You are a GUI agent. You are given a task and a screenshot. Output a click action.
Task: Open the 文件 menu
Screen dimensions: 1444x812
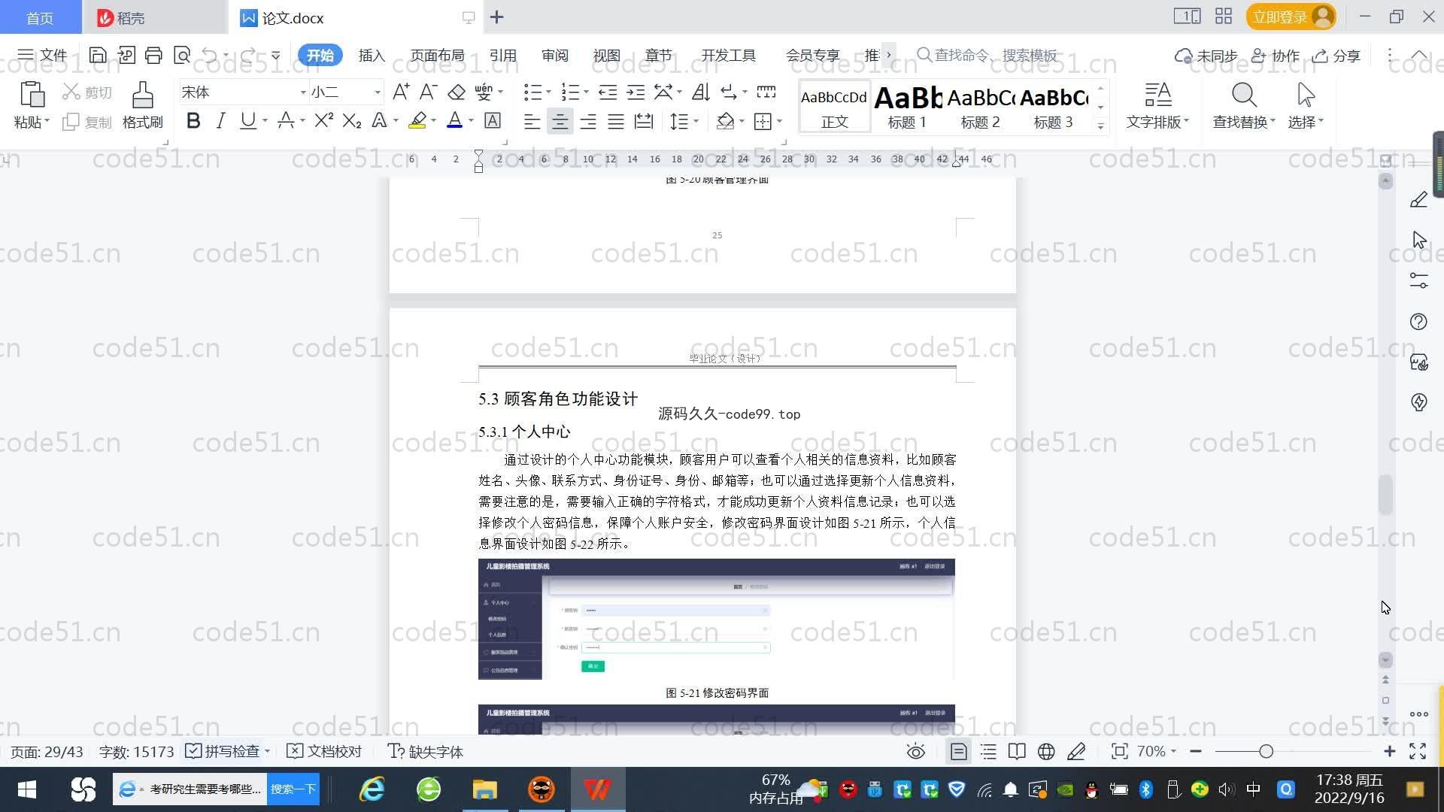(x=43, y=55)
